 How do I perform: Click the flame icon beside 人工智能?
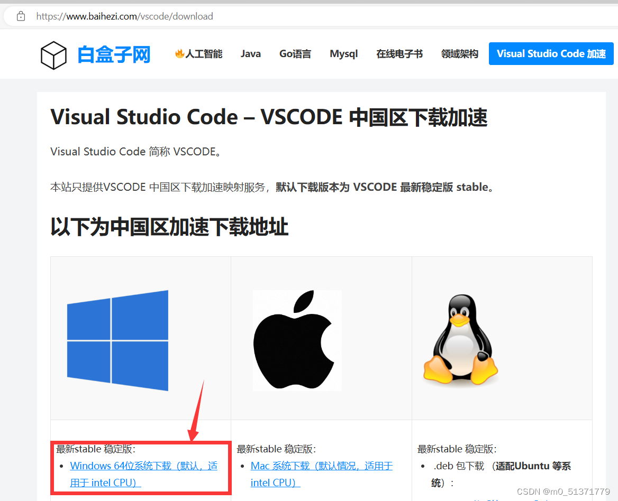(180, 53)
